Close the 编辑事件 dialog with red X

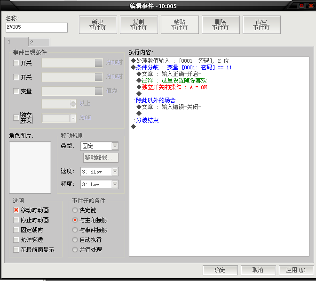[311, 6]
